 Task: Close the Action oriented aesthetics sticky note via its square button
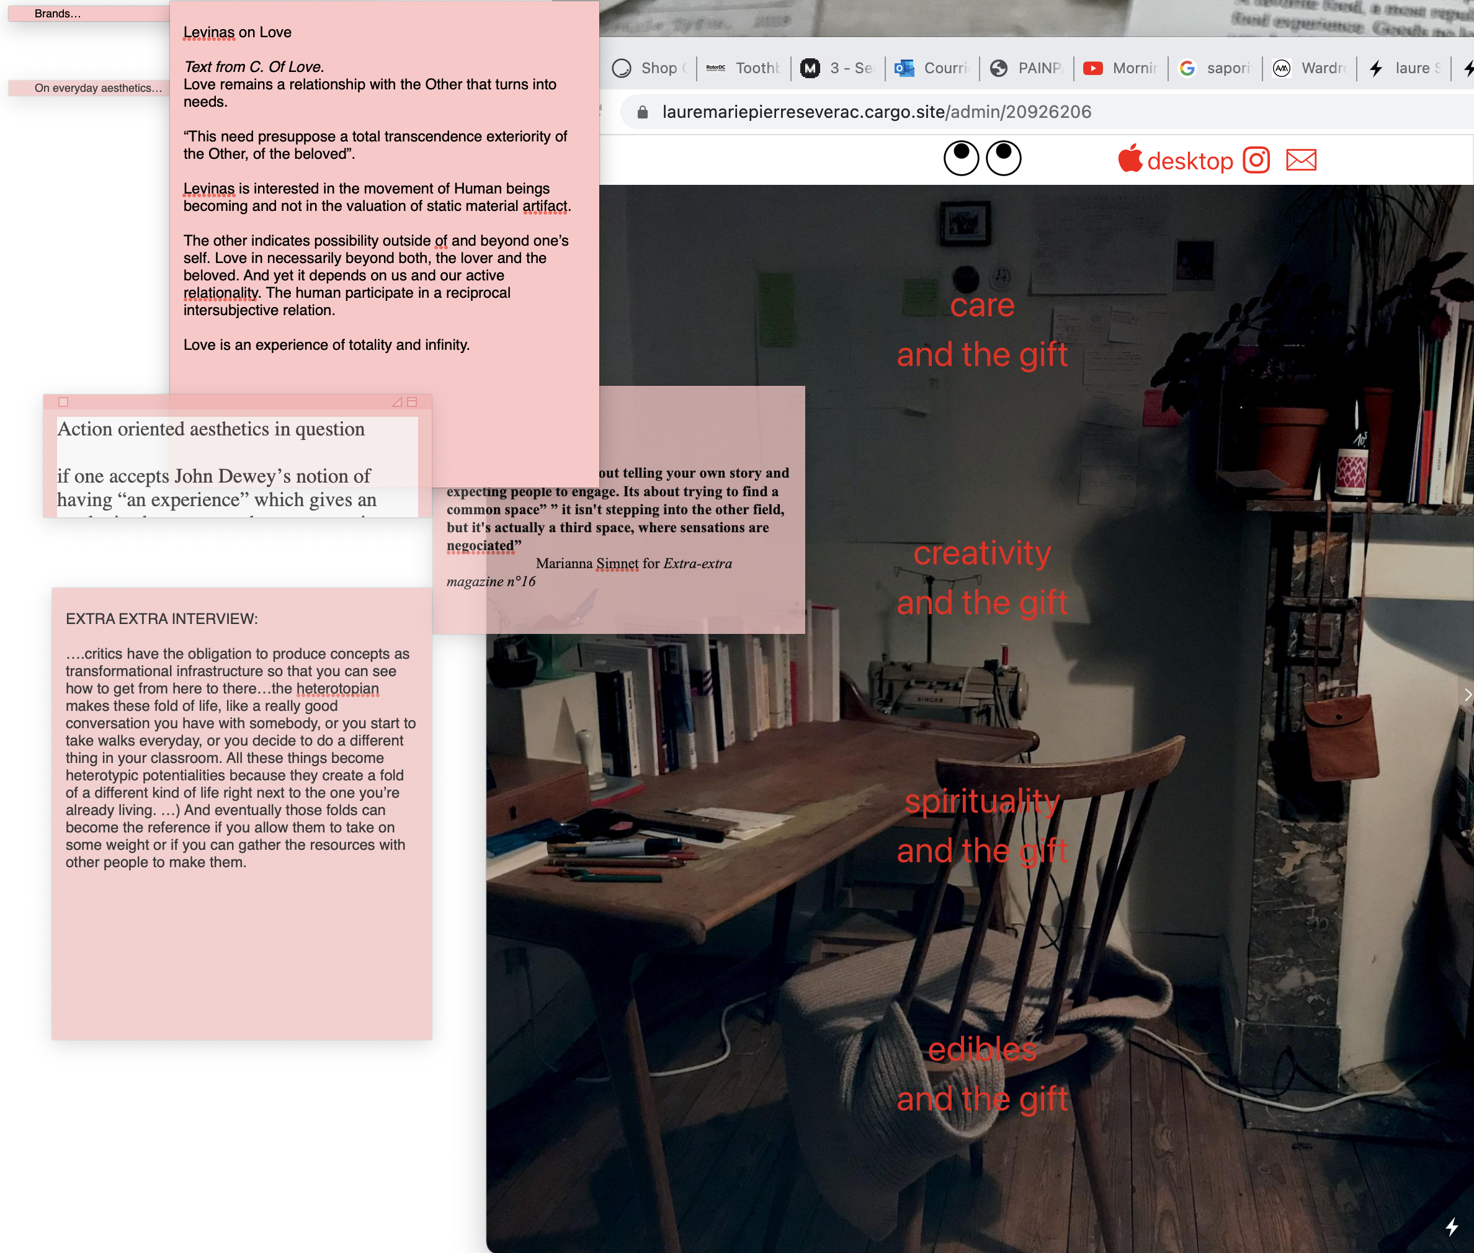click(63, 402)
